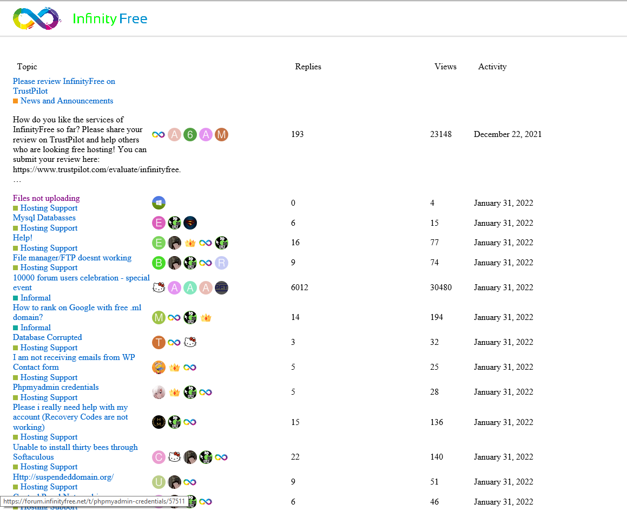
Task: Click the Superman avatar in Mysql Databasses row
Action: coord(190,223)
